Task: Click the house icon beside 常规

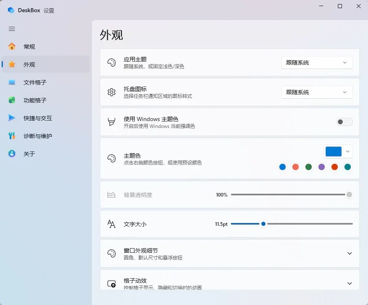Action: (x=12, y=46)
